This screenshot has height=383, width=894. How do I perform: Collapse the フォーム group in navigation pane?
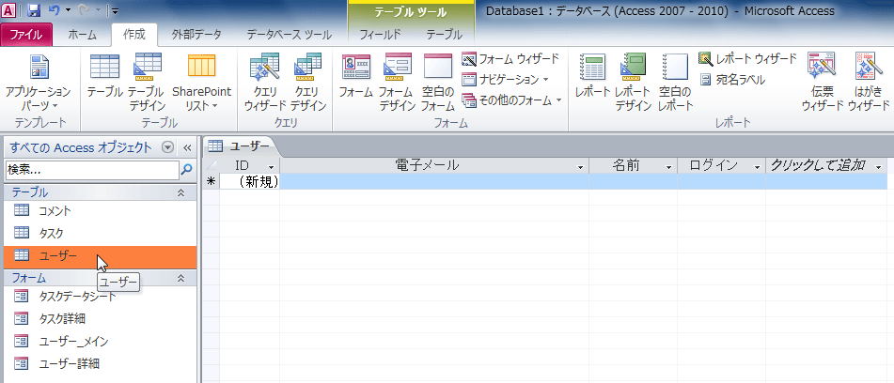pyautogui.click(x=181, y=278)
